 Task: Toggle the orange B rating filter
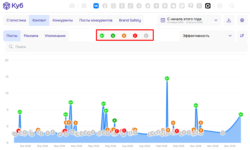pos(124,36)
